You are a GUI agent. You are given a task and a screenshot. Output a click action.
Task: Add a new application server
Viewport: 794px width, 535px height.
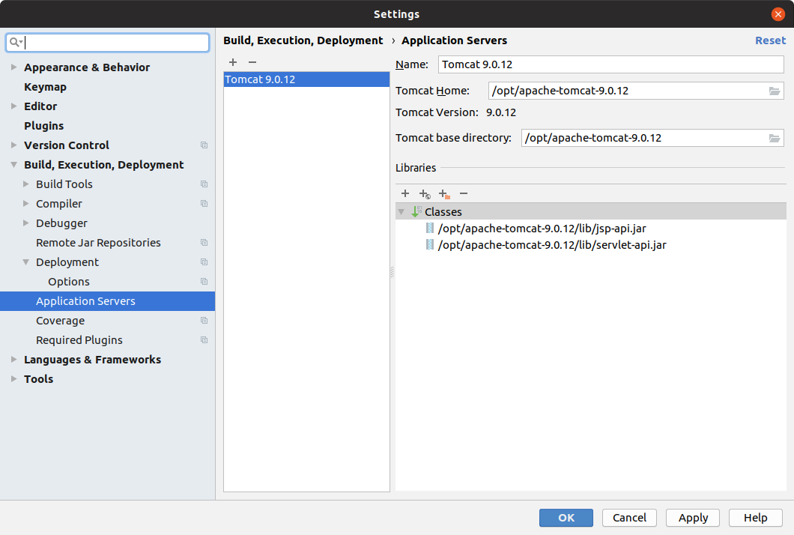click(x=232, y=62)
